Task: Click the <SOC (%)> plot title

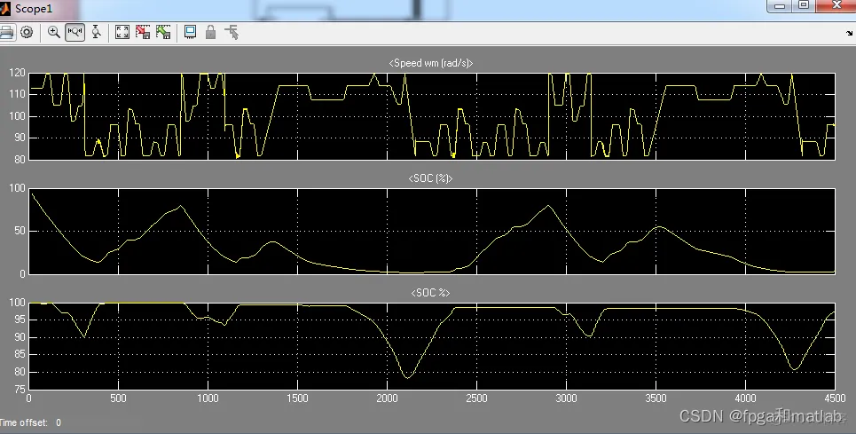Action: pos(431,178)
